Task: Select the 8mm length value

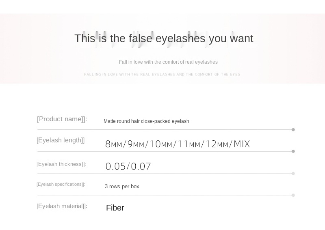Action: point(114,144)
